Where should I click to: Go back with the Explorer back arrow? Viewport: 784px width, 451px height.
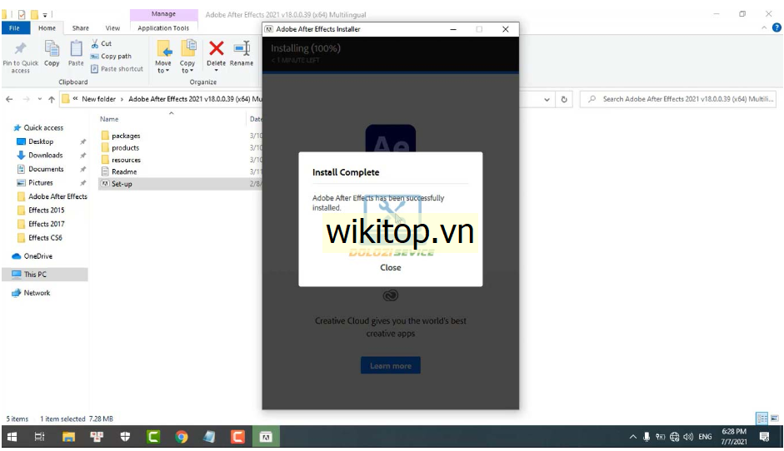[x=9, y=99]
